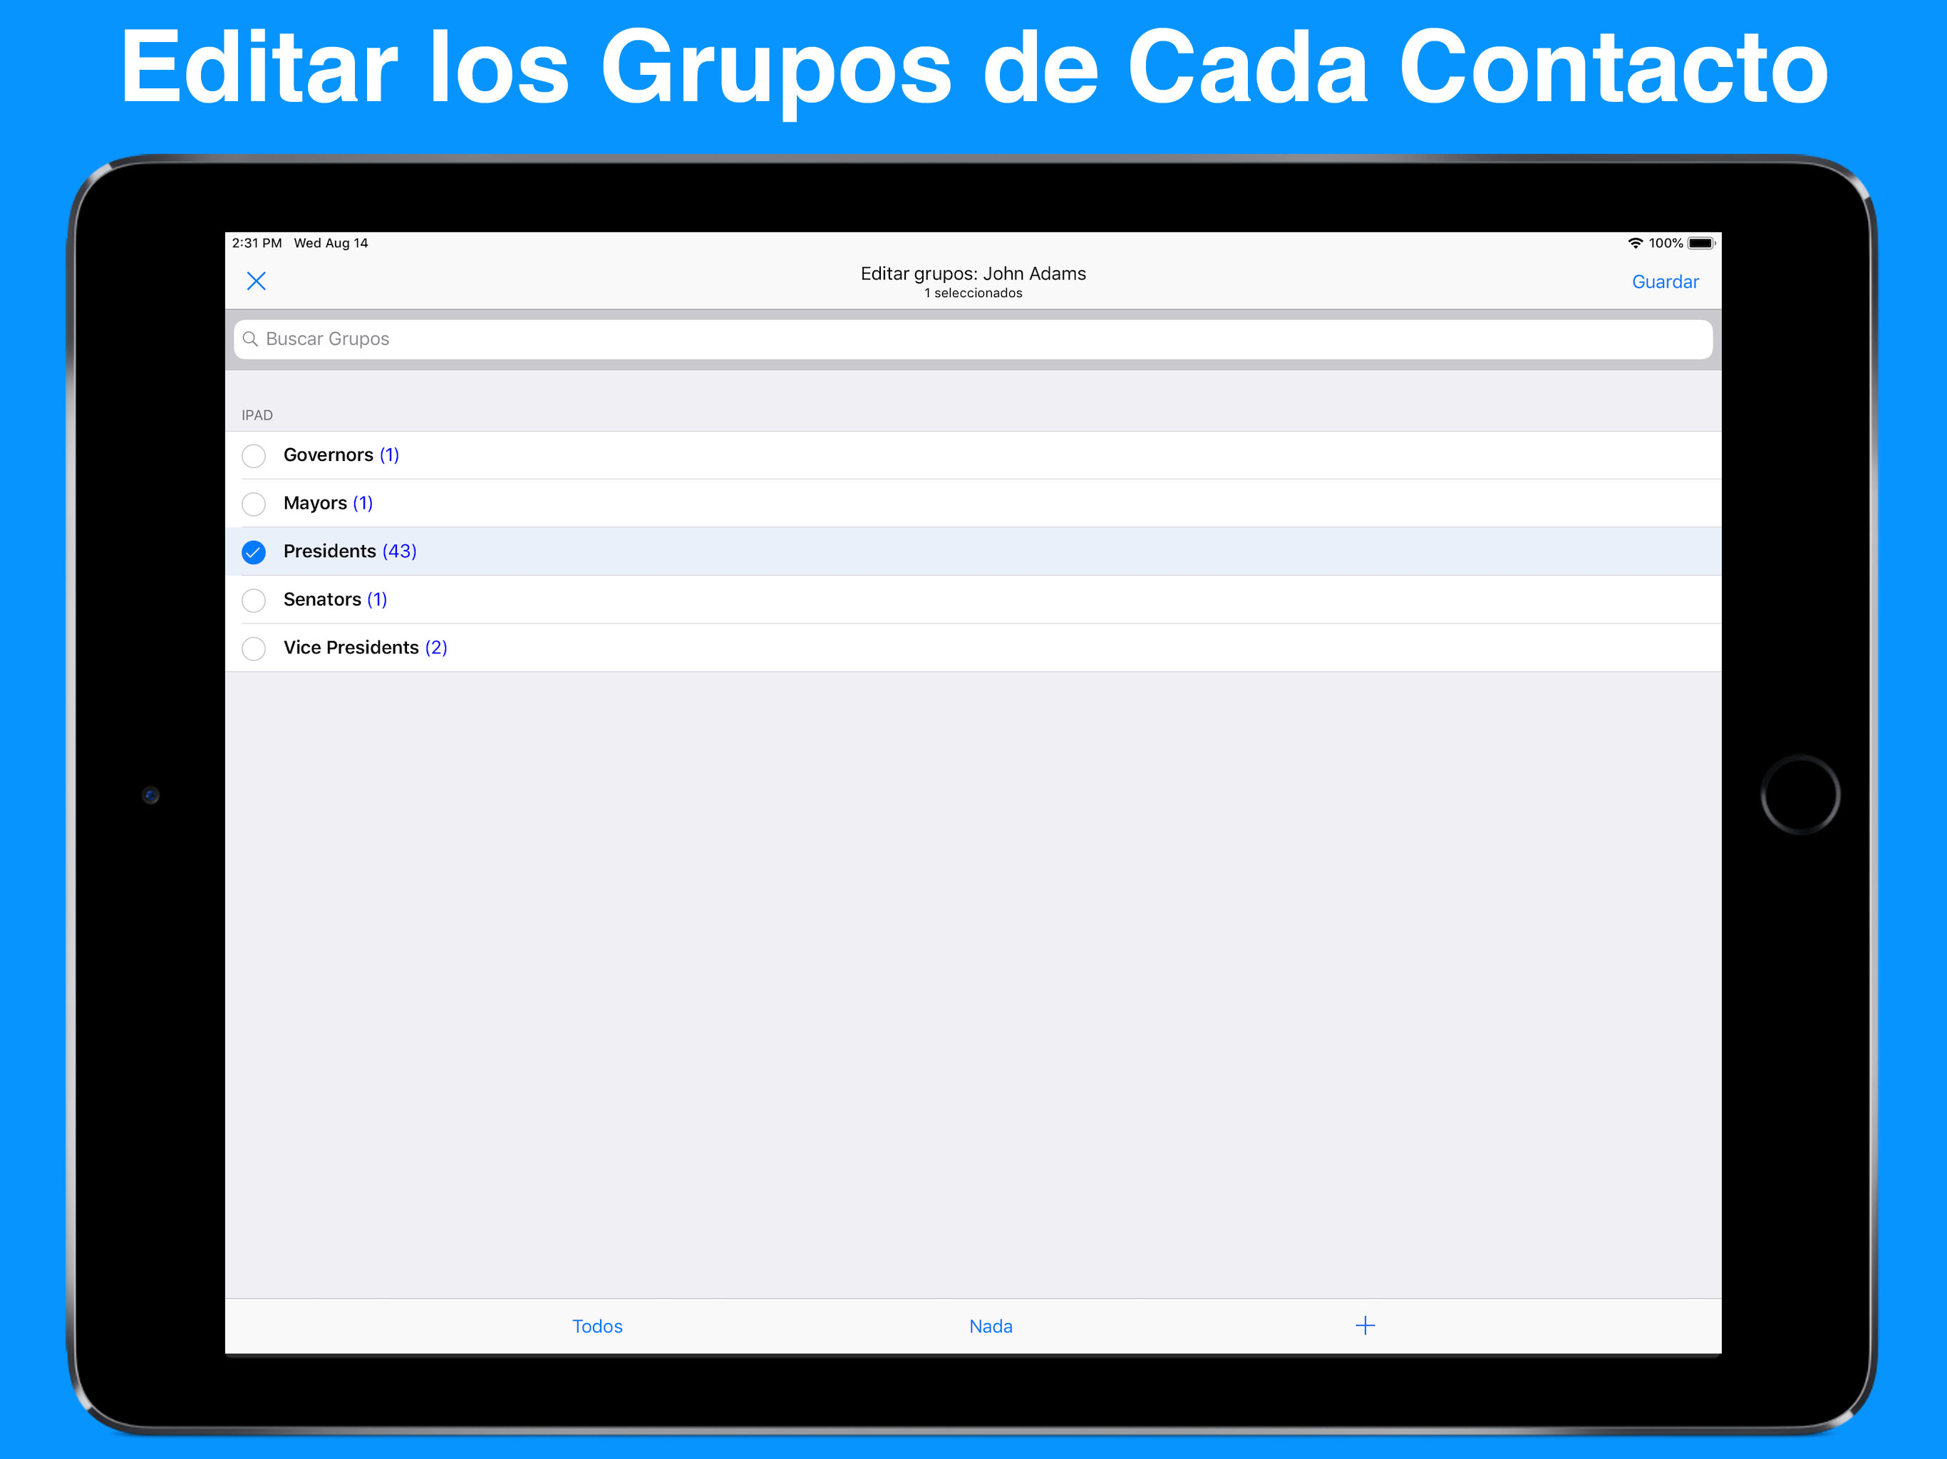Select the Vice Presidents (2) row label
Viewport: 1947px width, 1459px height.
364,648
